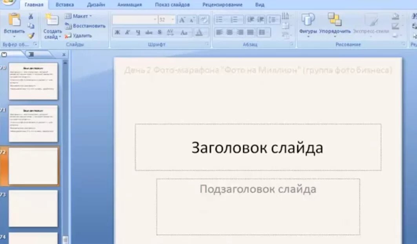Click the Восстановить reset button

(x=85, y=26)
